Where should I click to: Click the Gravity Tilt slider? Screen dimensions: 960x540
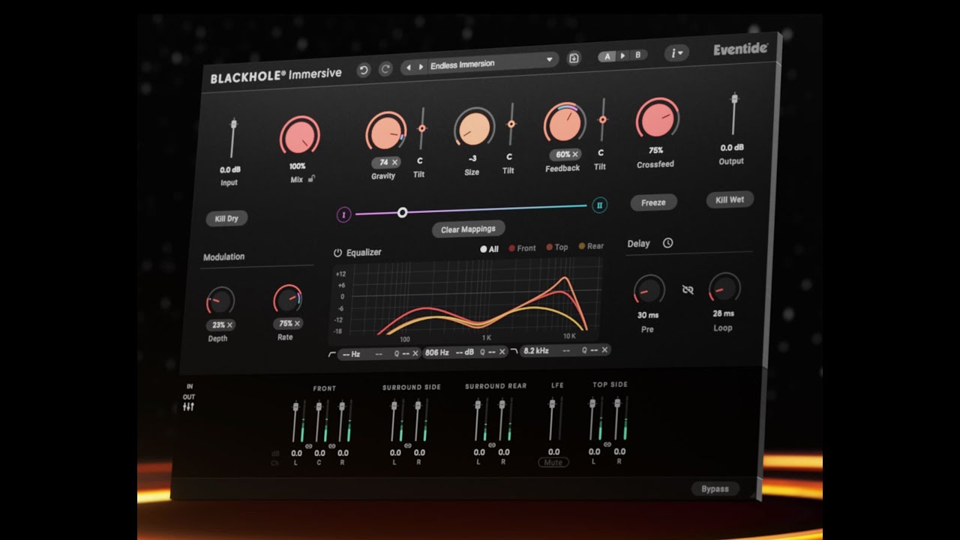point(421,128)
